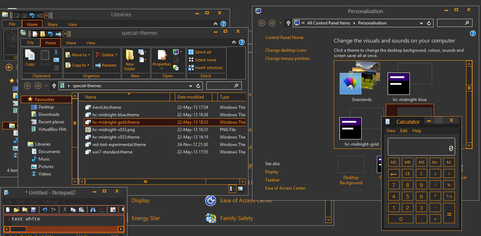Click the Find binoculars icon in Notepad2
This screenshot has height=236, width=481.
click(x=93, y=210)
